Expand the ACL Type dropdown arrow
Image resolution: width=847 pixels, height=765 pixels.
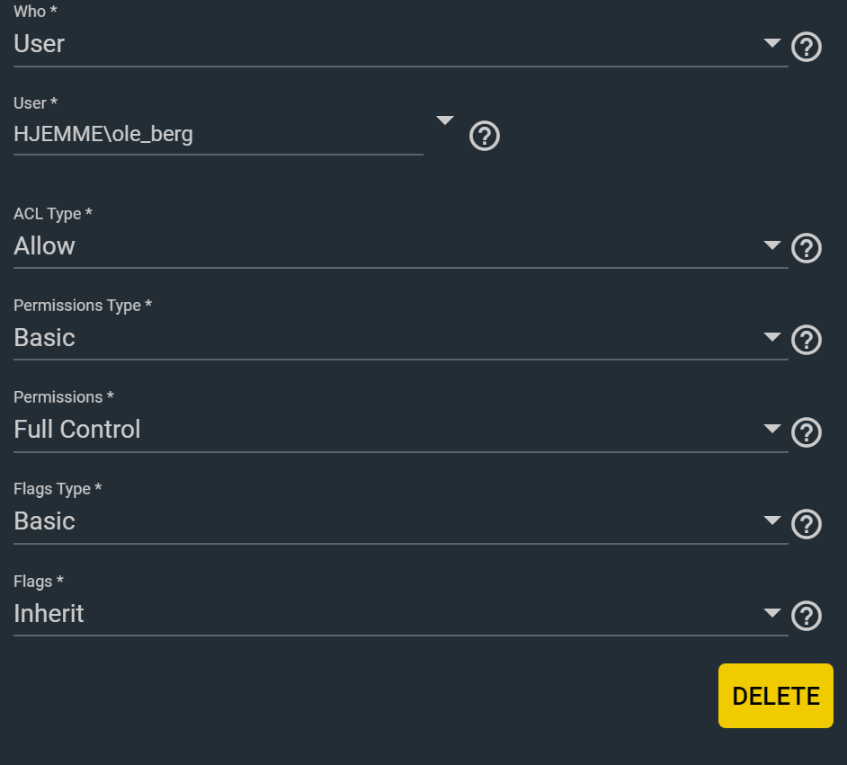click(x=771, y=245)
